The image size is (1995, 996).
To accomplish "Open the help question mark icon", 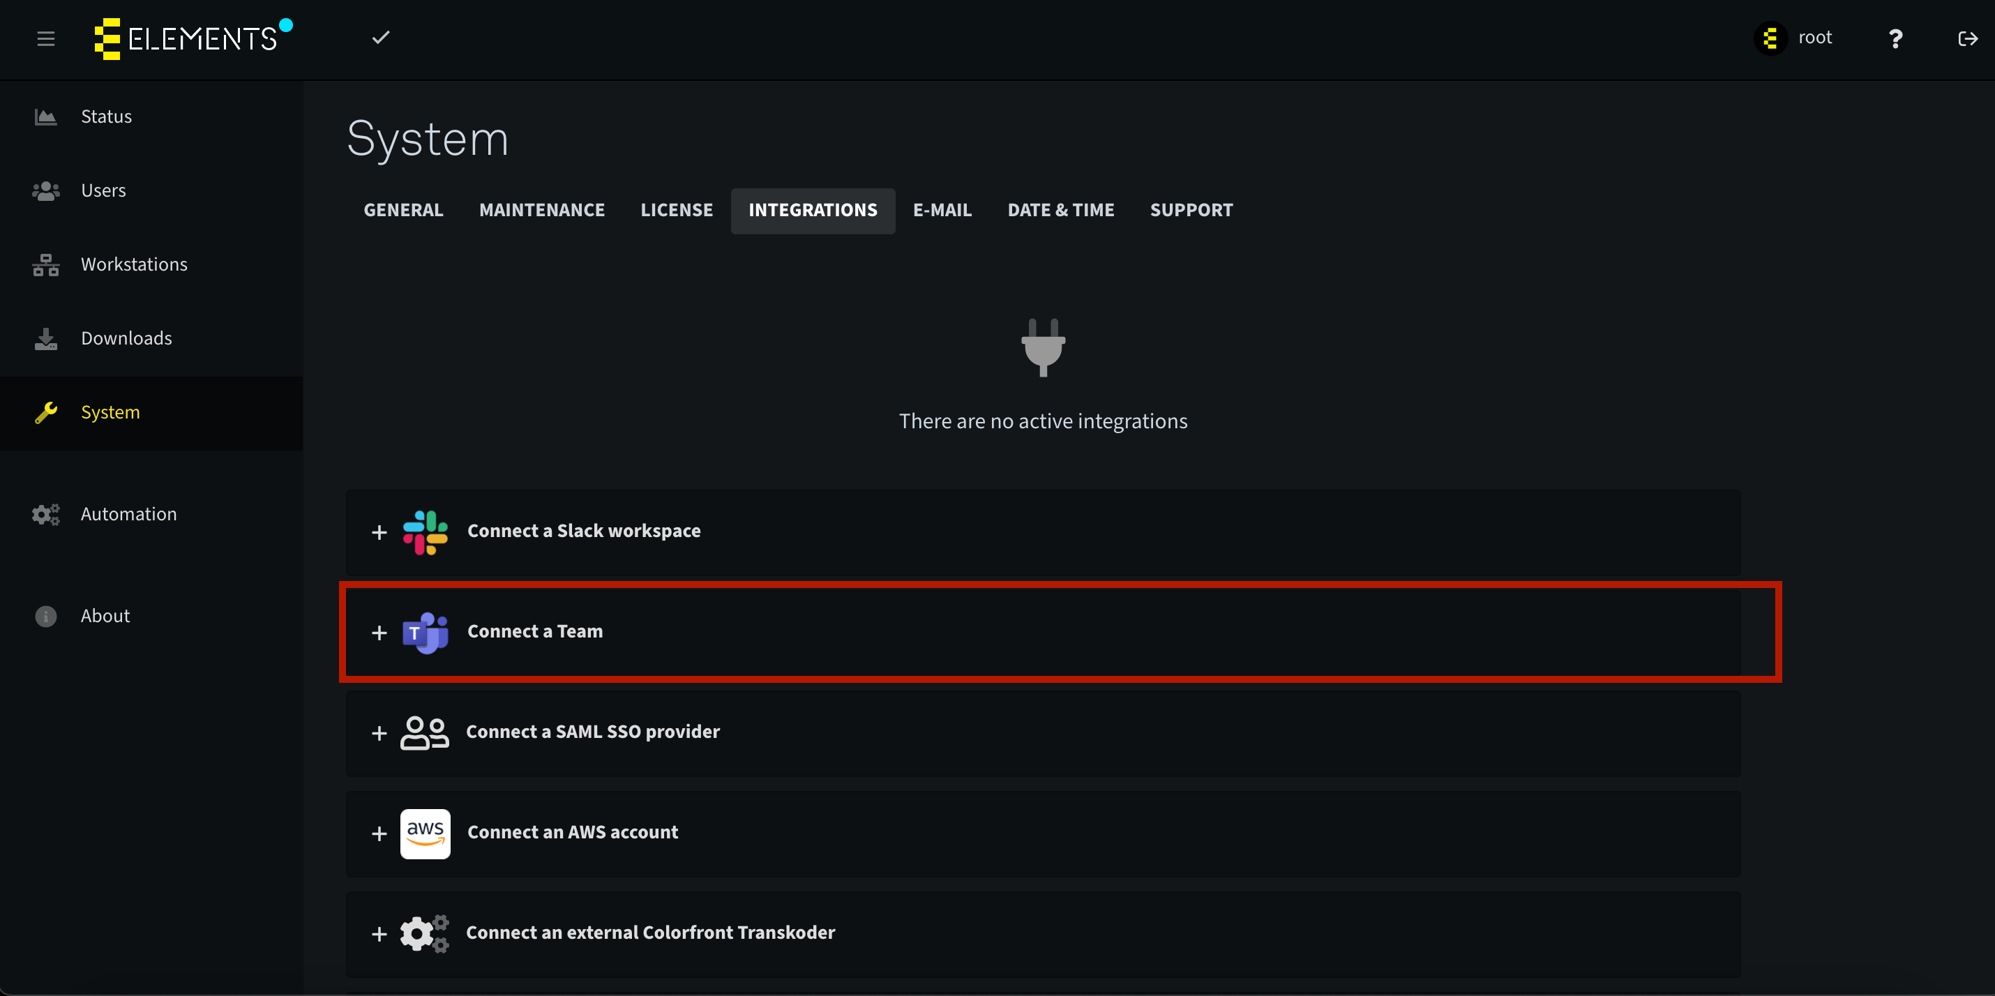I will (1895, 39).
